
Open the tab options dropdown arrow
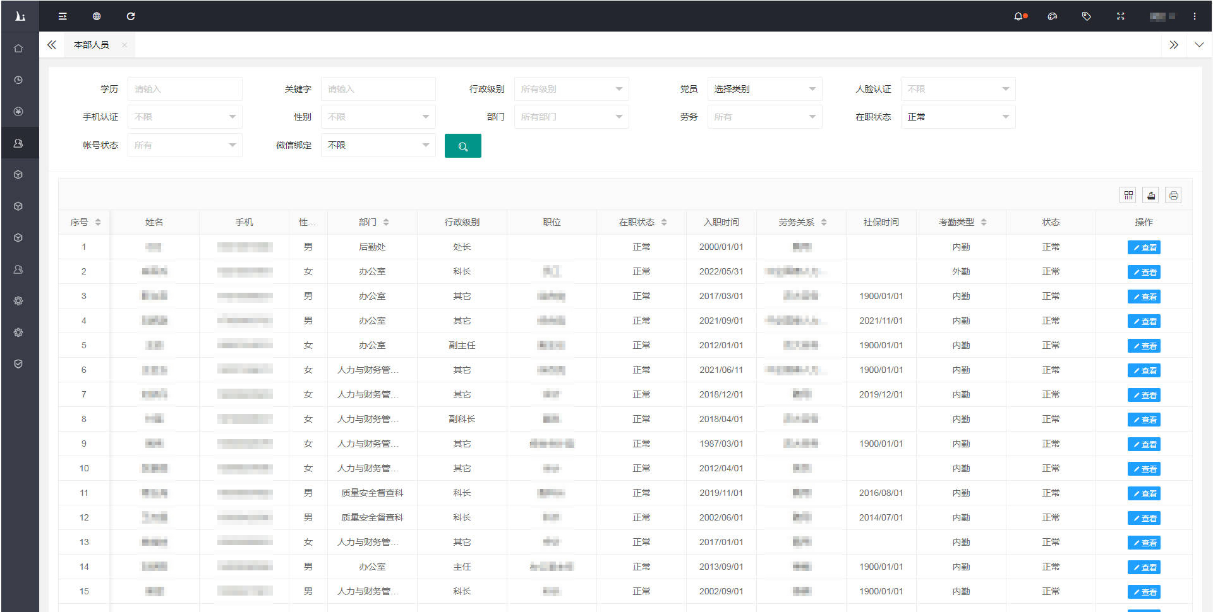(x=1198, y=45)
